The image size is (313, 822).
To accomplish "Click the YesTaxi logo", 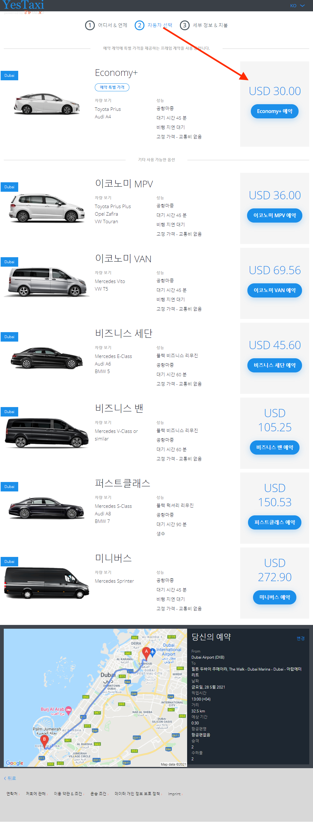I will pos(23,5).
